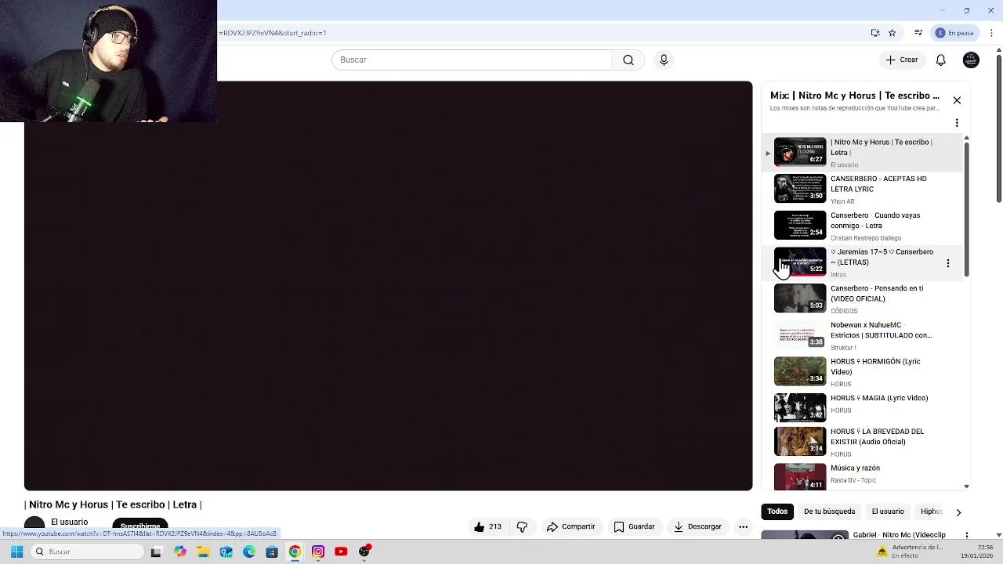Click the Suscribirme button

tap(140, 526)
